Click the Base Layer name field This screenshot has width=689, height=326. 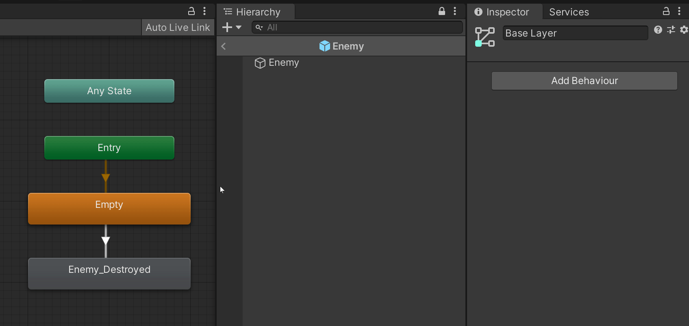tap(575, 33)
